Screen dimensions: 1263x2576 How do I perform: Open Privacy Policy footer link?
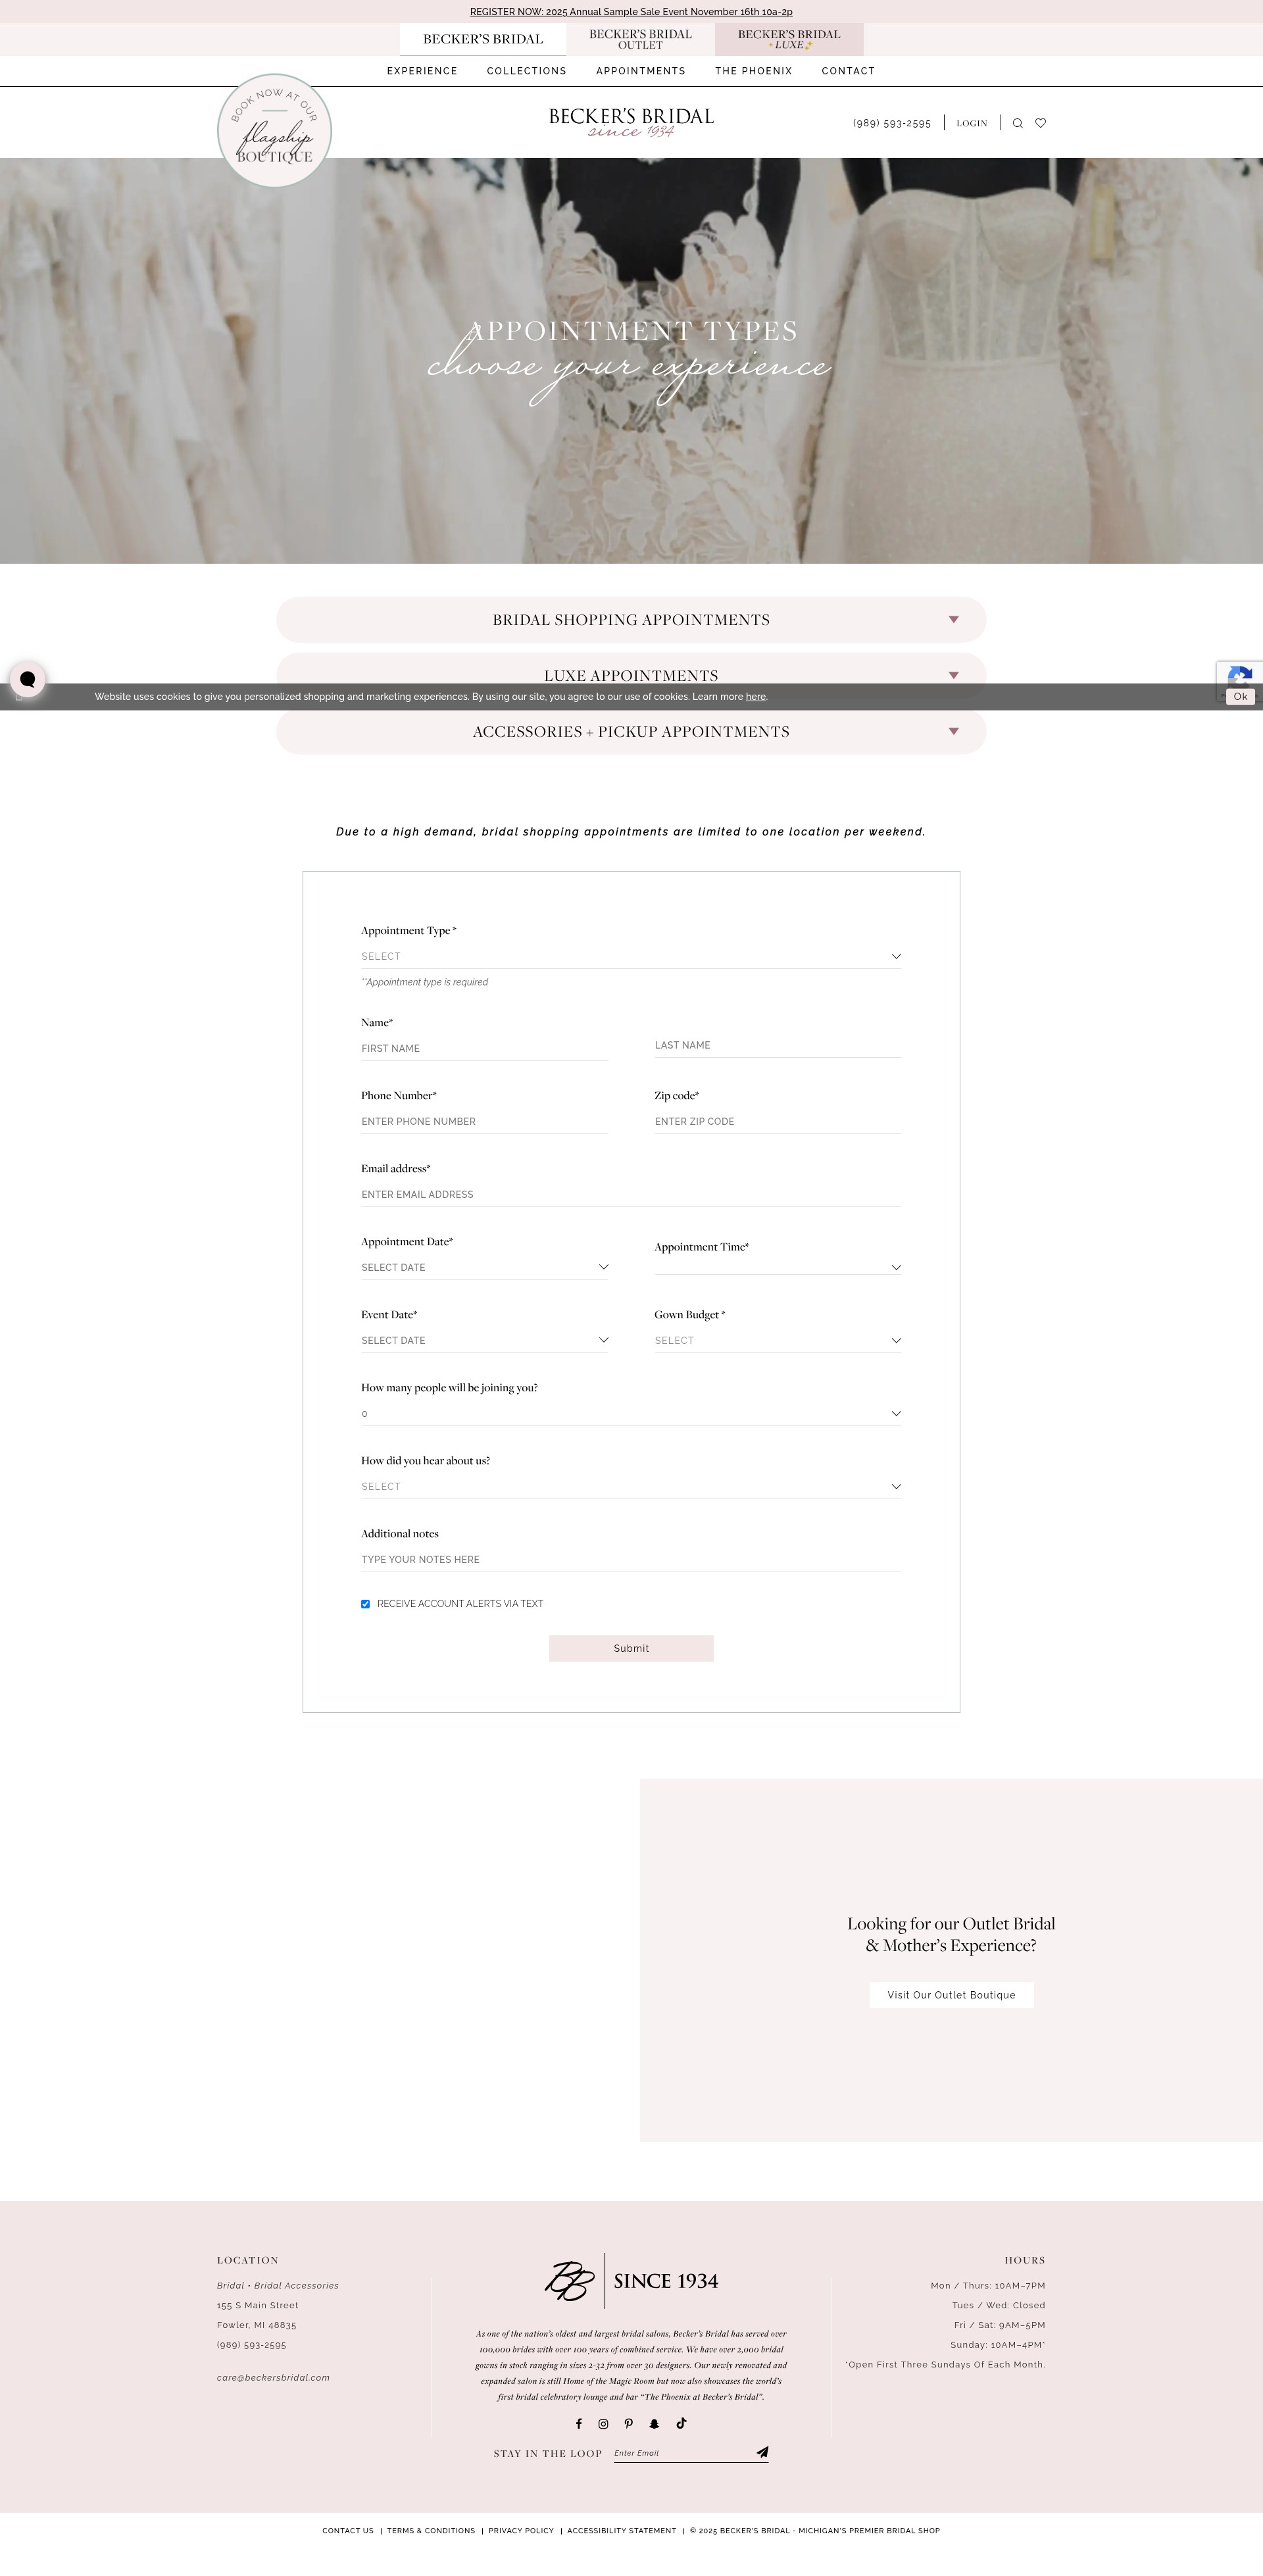[521, 2531]
